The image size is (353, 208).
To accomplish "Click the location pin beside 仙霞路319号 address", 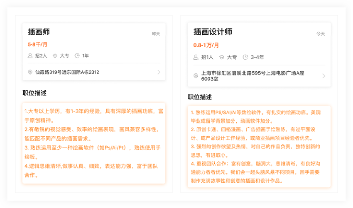I will click(30, 72).
